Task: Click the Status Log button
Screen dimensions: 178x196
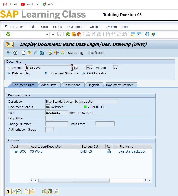Action: point(75,53)
